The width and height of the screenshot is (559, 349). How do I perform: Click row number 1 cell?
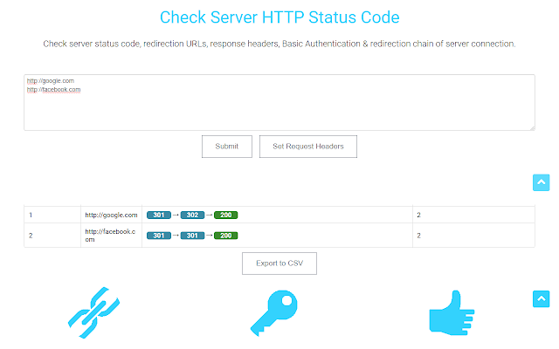coord(52,216)
